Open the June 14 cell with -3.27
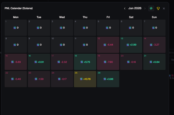This screenshot has height=115, width=174. tap(154, 45)
